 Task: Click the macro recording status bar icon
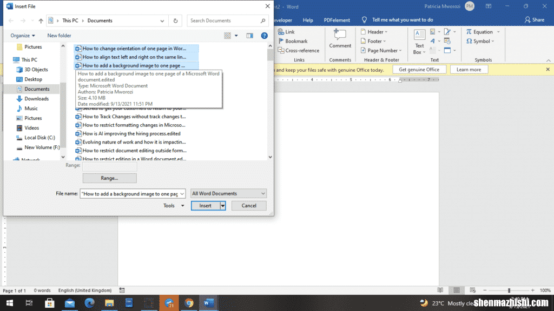click(122, 290)
